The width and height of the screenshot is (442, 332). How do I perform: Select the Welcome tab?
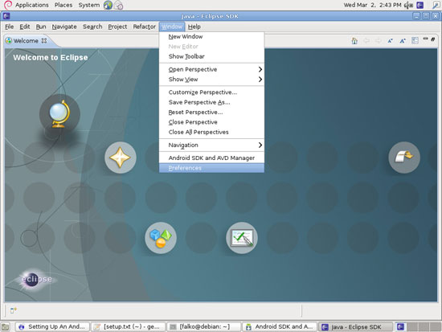coord(26,41)
